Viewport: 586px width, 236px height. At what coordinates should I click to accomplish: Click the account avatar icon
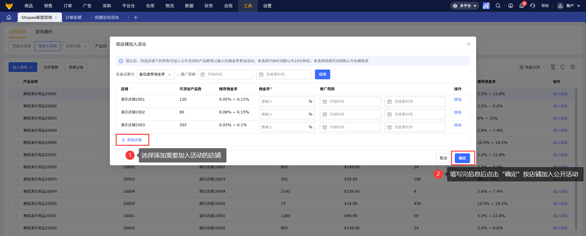560,6
